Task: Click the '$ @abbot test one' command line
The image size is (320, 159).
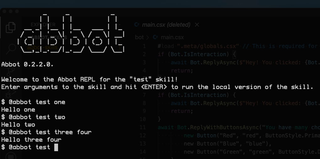Action: pos(33,102)
